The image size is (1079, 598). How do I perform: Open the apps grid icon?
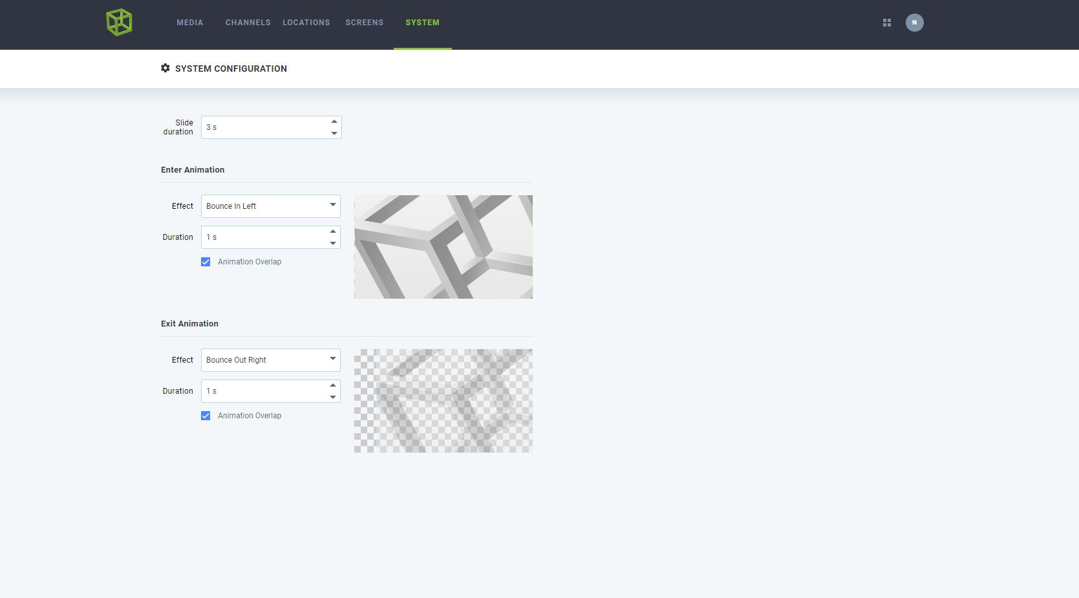[x=887, y=23]
